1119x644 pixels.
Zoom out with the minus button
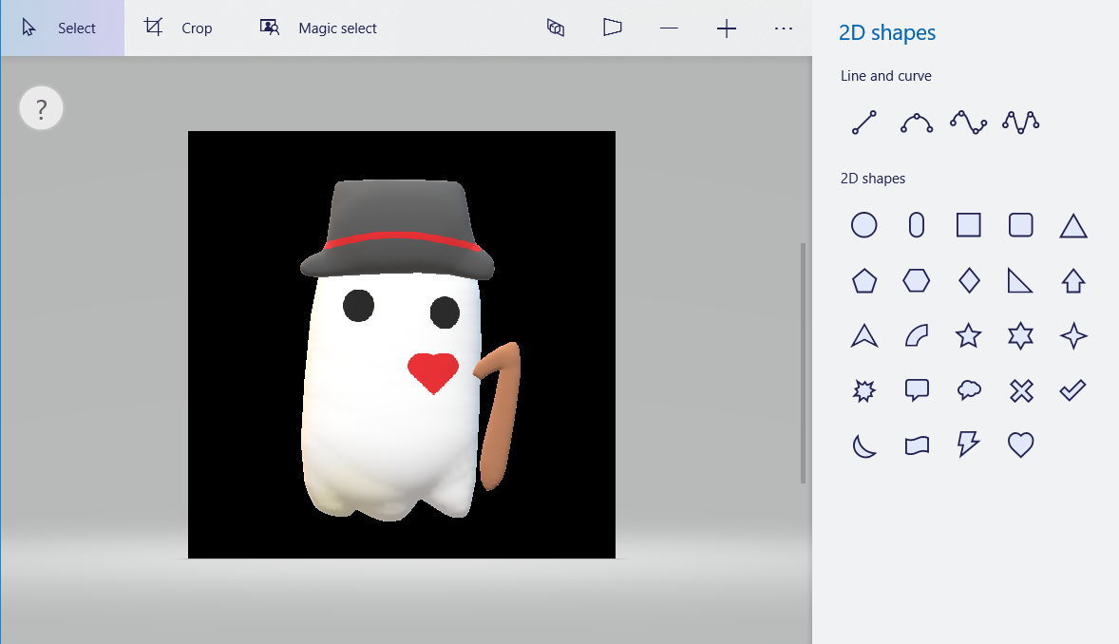tap(669, 28)
